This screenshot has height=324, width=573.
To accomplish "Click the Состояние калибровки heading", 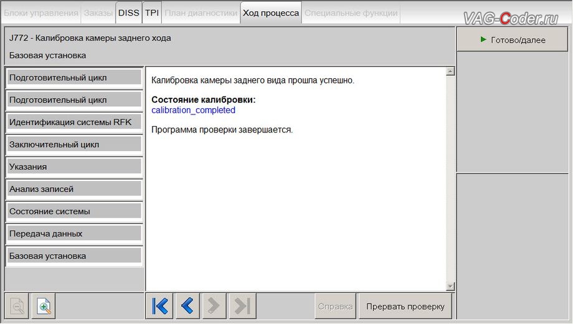I will click(x=204, y=100).
